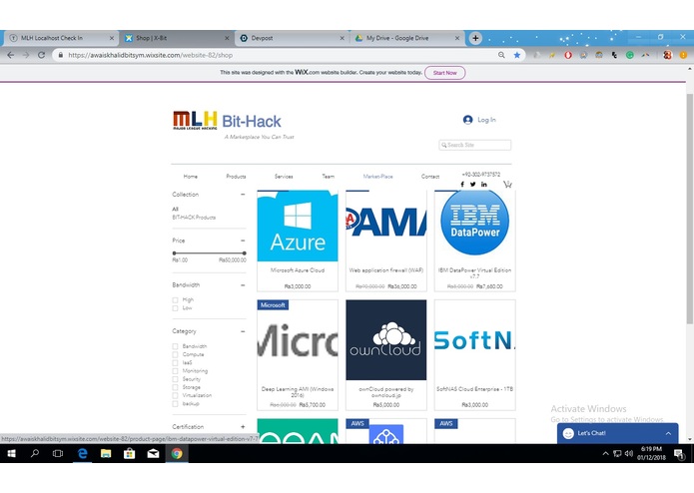
Task: Open the IBM DataPower product thumbnail
Action: tap(475, 223)
